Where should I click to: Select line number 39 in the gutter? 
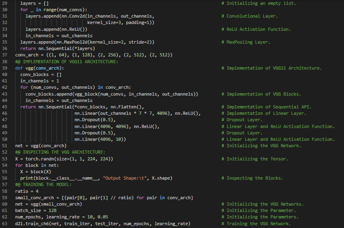(4, 68)
